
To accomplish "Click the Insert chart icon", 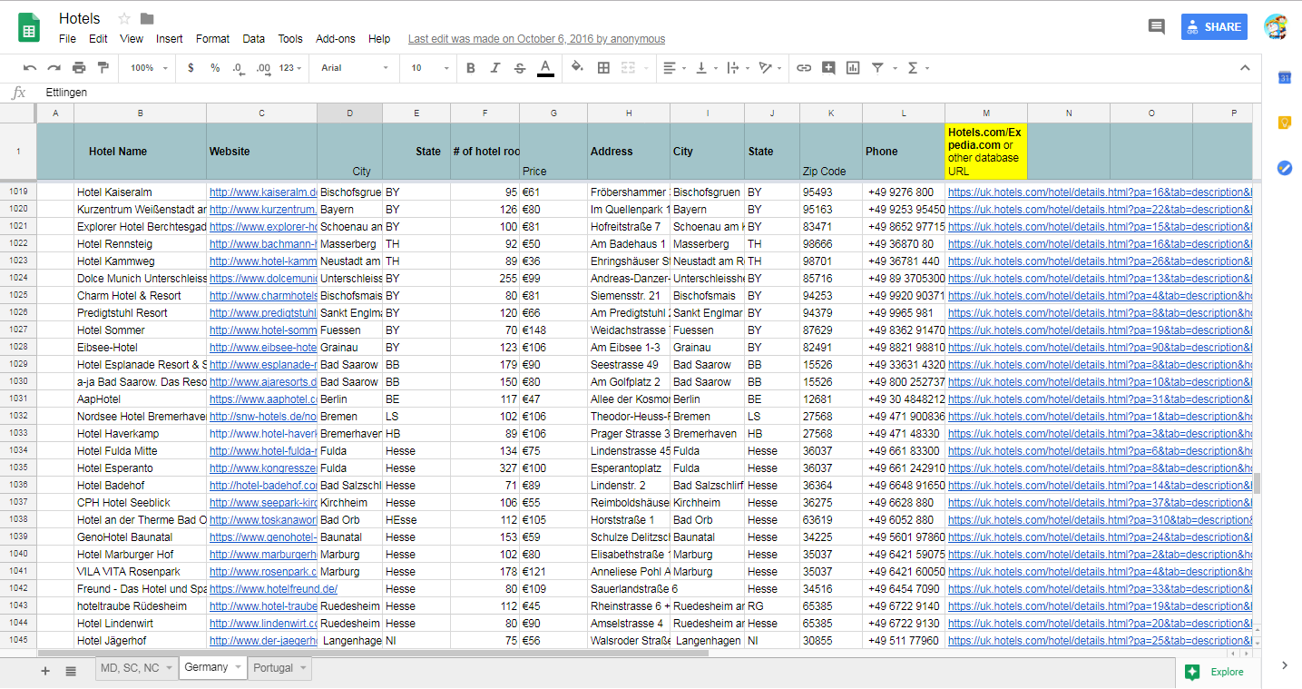I will point(853,68).
